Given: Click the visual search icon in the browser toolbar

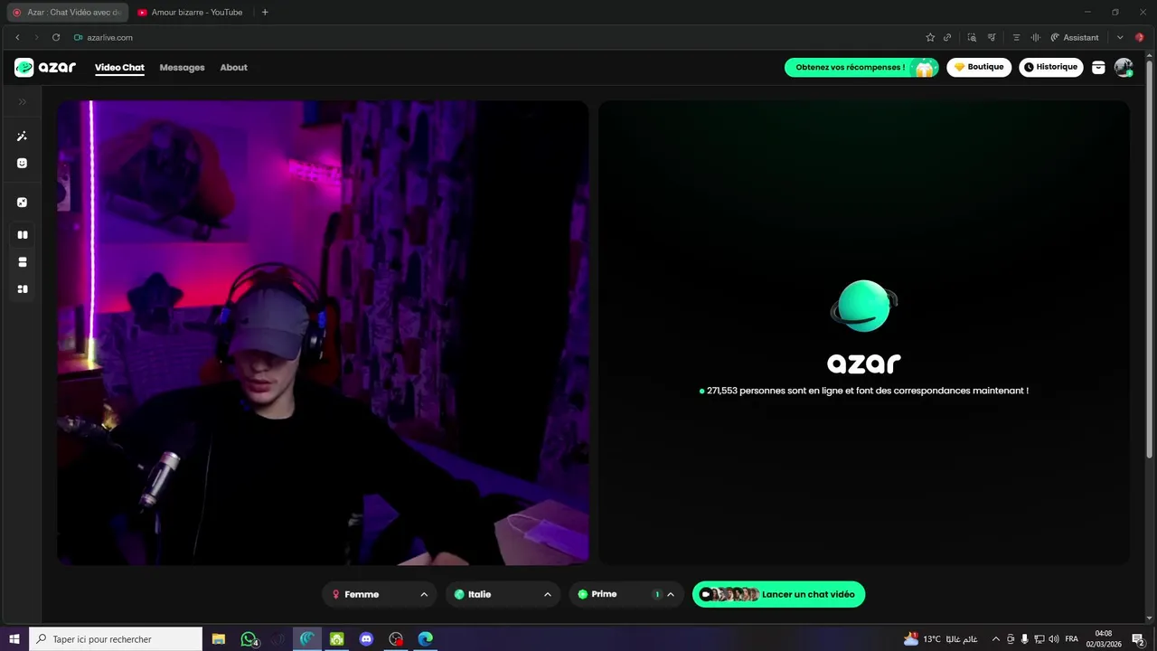Looking at the screenshot, I should click(972, 37).
